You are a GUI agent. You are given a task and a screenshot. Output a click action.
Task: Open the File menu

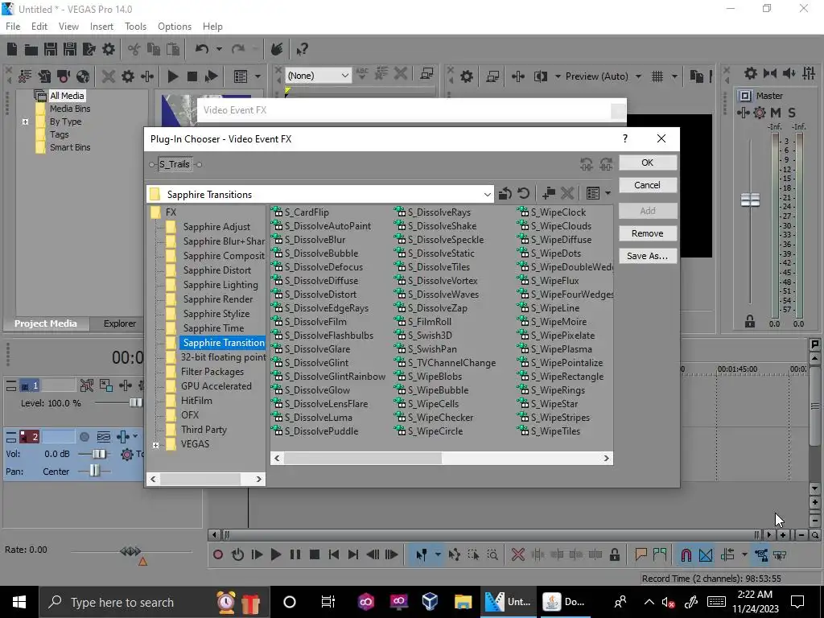pyautogui.click(x=13, y=27)
